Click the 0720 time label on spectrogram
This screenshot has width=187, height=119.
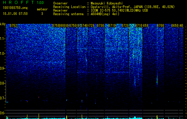click(x=125, y=26)
